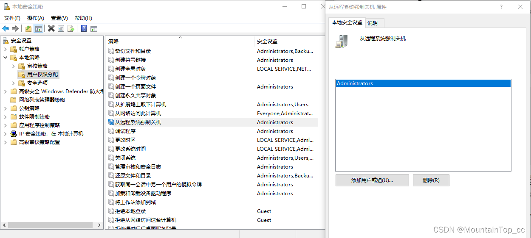Open the 帮助(H) menu
The height and width of the screenshot is (238, 531).
coord(83,18)
